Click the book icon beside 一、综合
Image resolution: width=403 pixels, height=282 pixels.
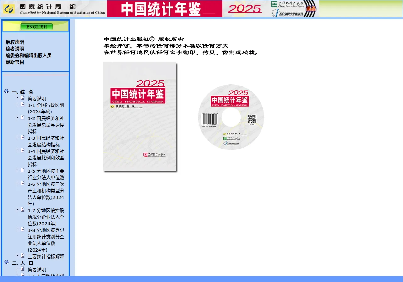(x=7, y=91)
